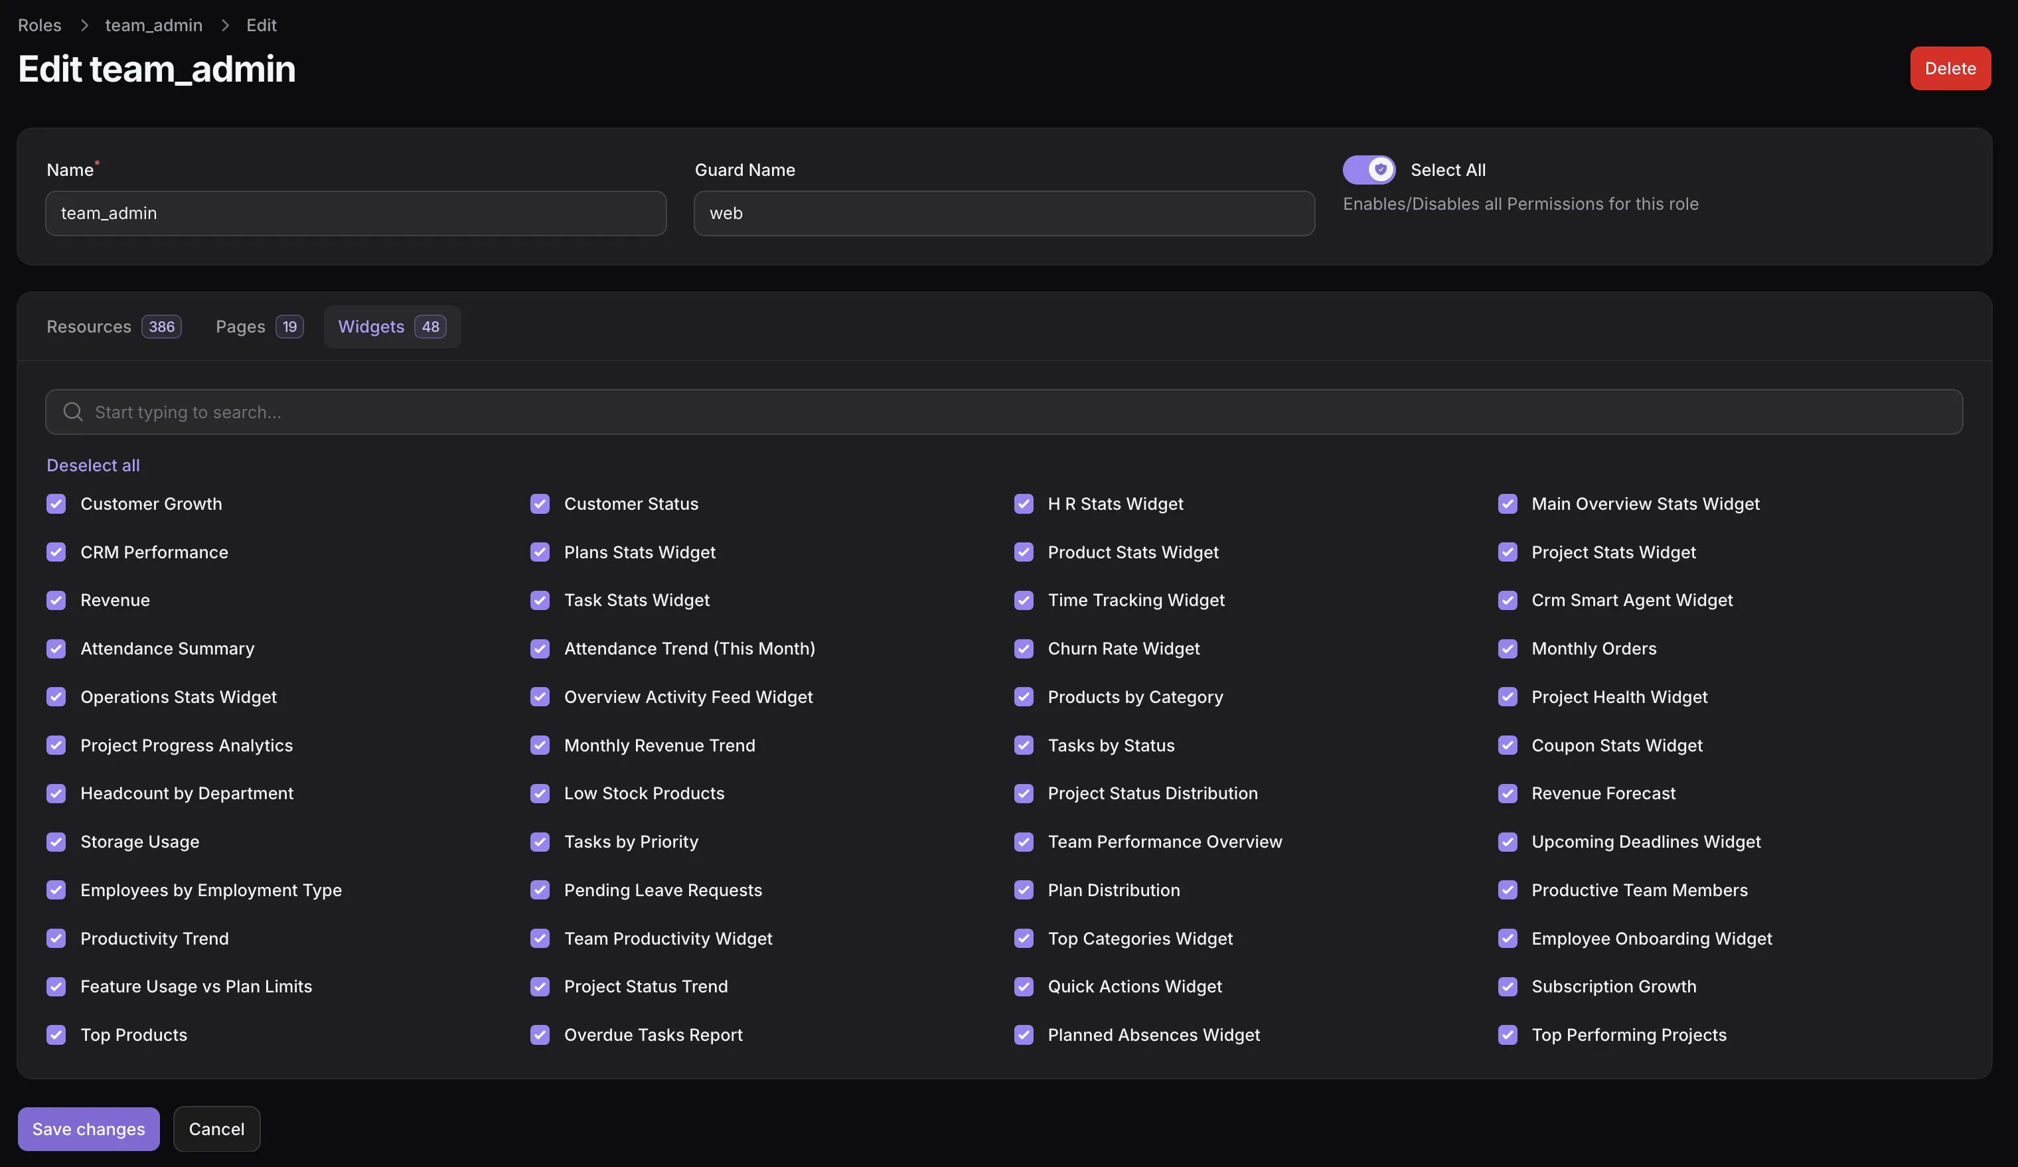Uncheck Churn Rate Widget checkbox
The height and width of the screenshot is (1167, 2018).
click(x=1024, y=649)
